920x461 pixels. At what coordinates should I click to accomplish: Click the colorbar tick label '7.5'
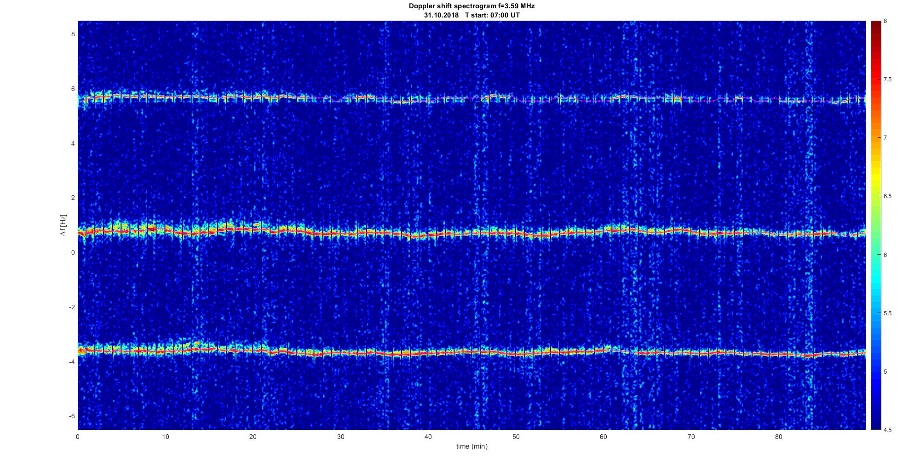(x=887, y=80)
